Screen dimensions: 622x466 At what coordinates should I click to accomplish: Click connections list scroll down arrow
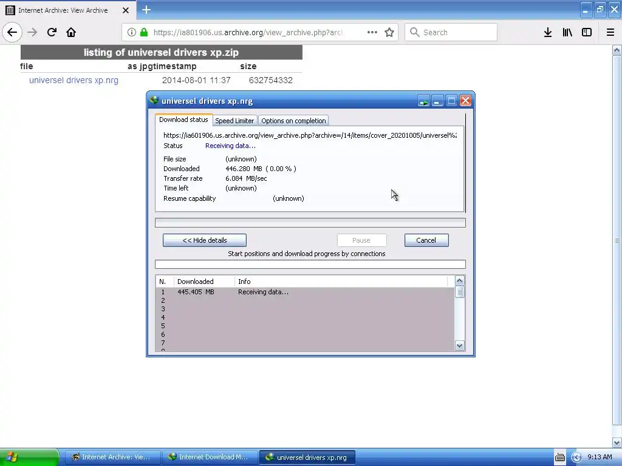click(x=459, y=346)
